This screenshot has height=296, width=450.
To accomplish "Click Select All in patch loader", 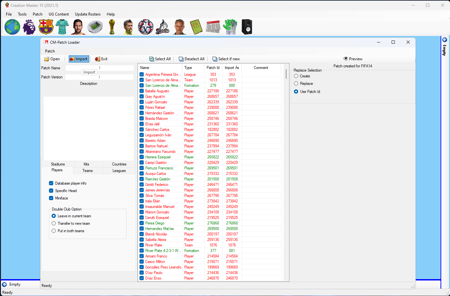I will [x=160, y=59].
